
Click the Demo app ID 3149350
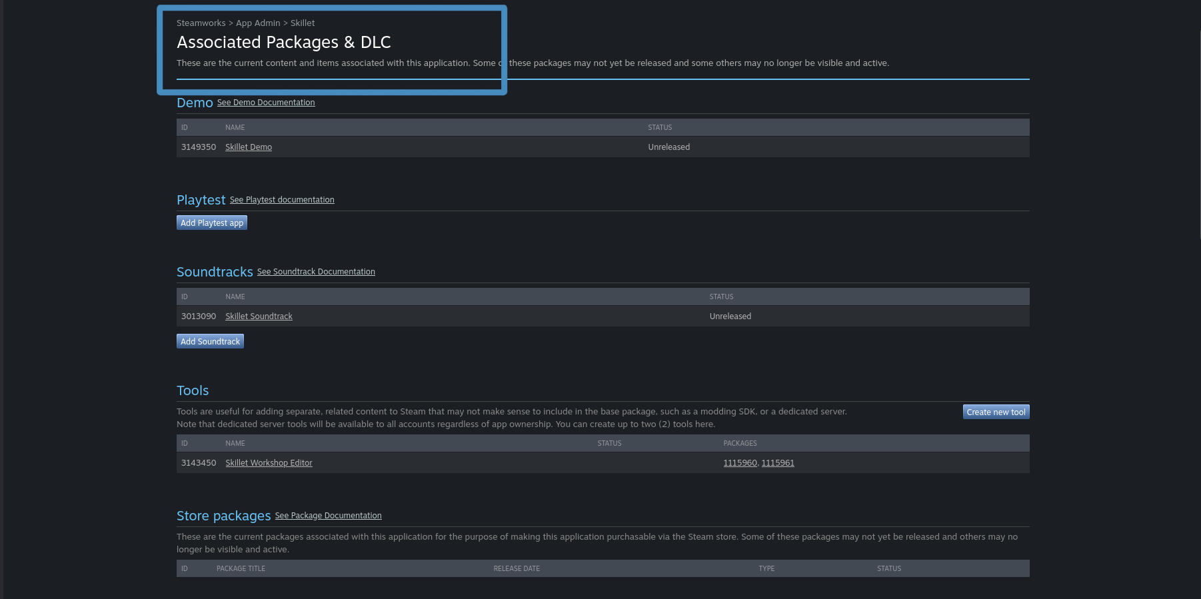(x=199, y=147)
